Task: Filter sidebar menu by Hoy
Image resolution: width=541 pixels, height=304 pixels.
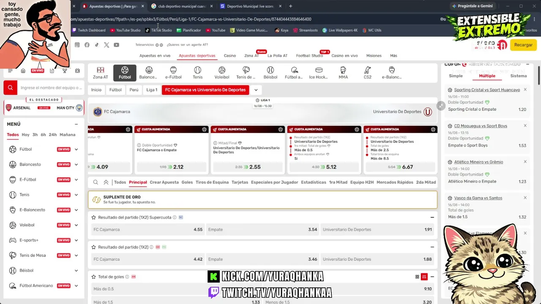Action: click(25, 135)
